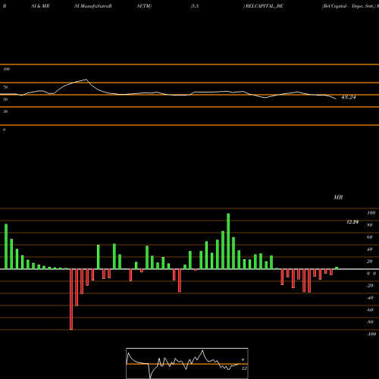379x379 pixels.
Task: Click the deepest red MR histogram bar
Action: click(x=71, y=299)
